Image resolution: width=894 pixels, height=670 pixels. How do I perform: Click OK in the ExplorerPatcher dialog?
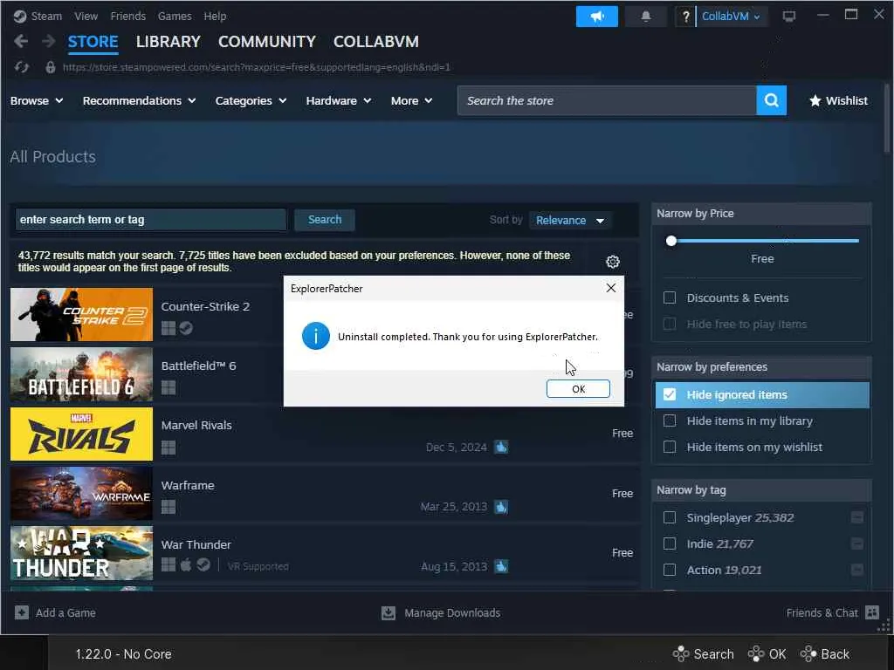tap(578, 388)
